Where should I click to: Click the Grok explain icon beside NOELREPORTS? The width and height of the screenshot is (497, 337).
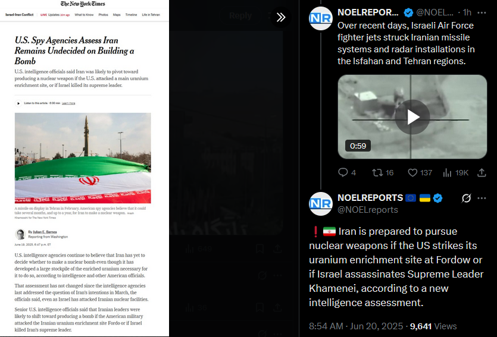(466, 198)
